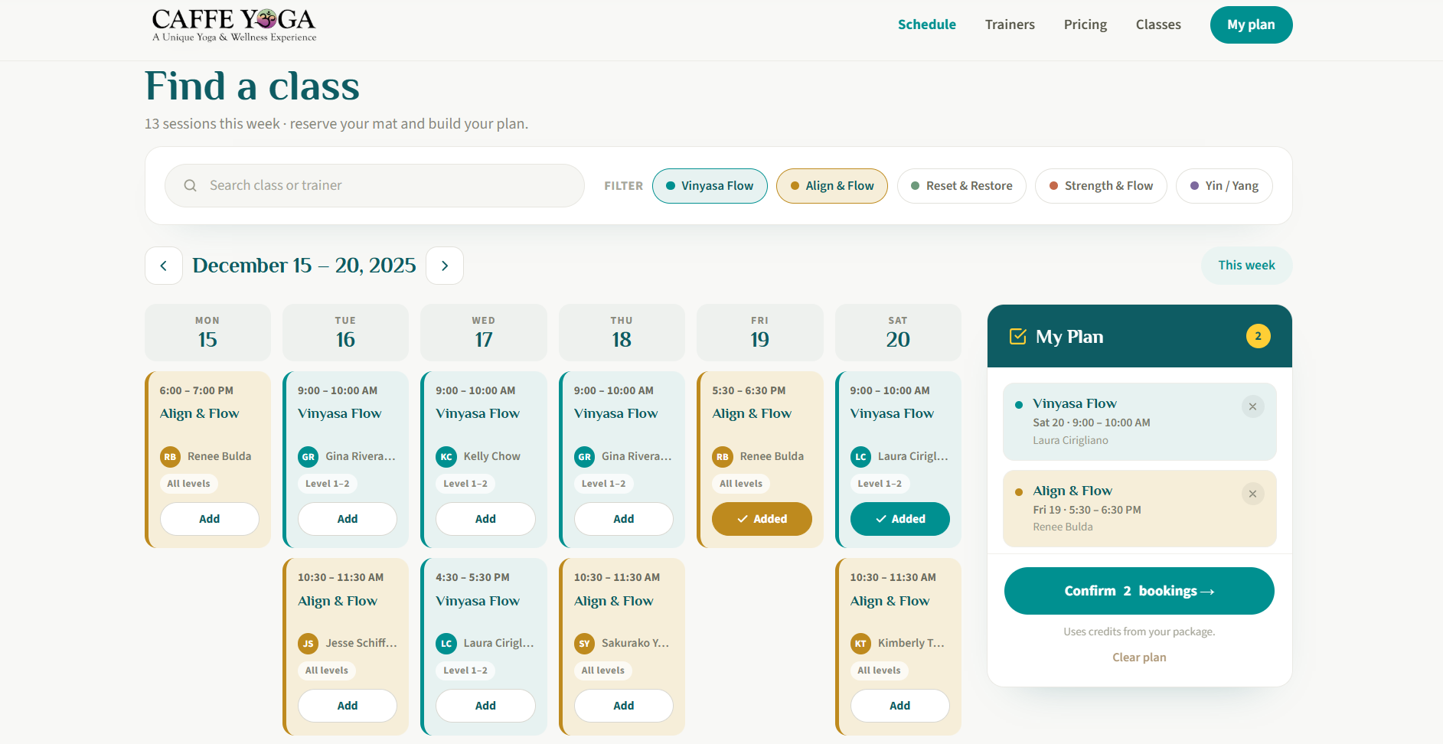Enable the Strength & Flow filter
1443x744 pixels.
pyautogui.click(x=1101, y=186)
